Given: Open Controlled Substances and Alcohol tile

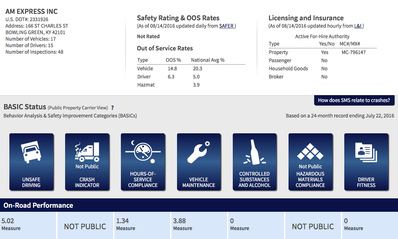Looking at the screenshot, I should [x=254, y=162].
